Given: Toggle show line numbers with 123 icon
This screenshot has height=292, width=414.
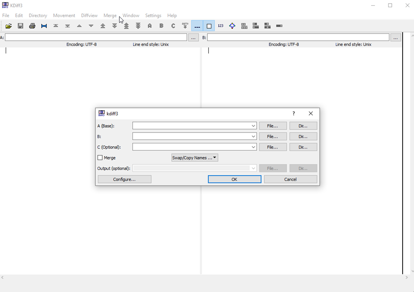Looking at the screenshot, I should pyautogui.click(x=220, y=25).
